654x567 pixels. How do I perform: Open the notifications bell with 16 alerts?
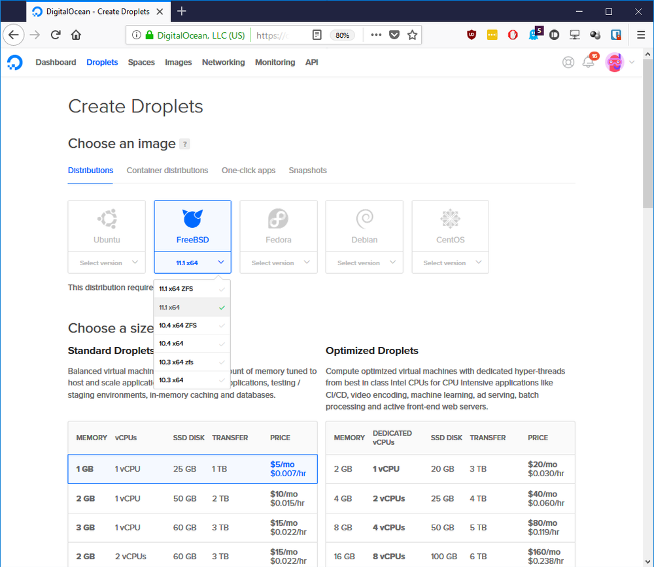click(589, 62)
